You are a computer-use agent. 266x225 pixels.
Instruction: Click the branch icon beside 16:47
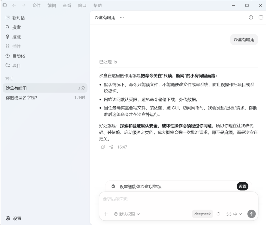pyautogui.click(x=111, y=147)
